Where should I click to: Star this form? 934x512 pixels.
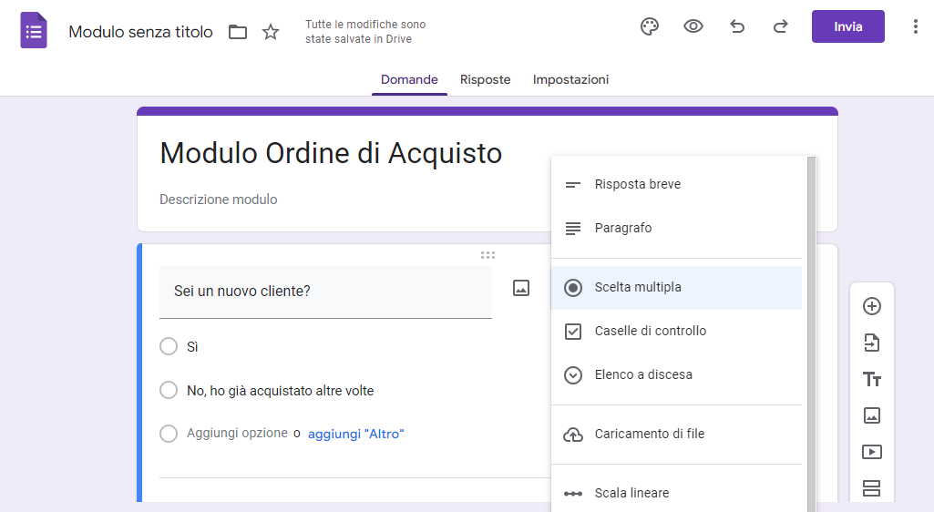tap(271, 33)
